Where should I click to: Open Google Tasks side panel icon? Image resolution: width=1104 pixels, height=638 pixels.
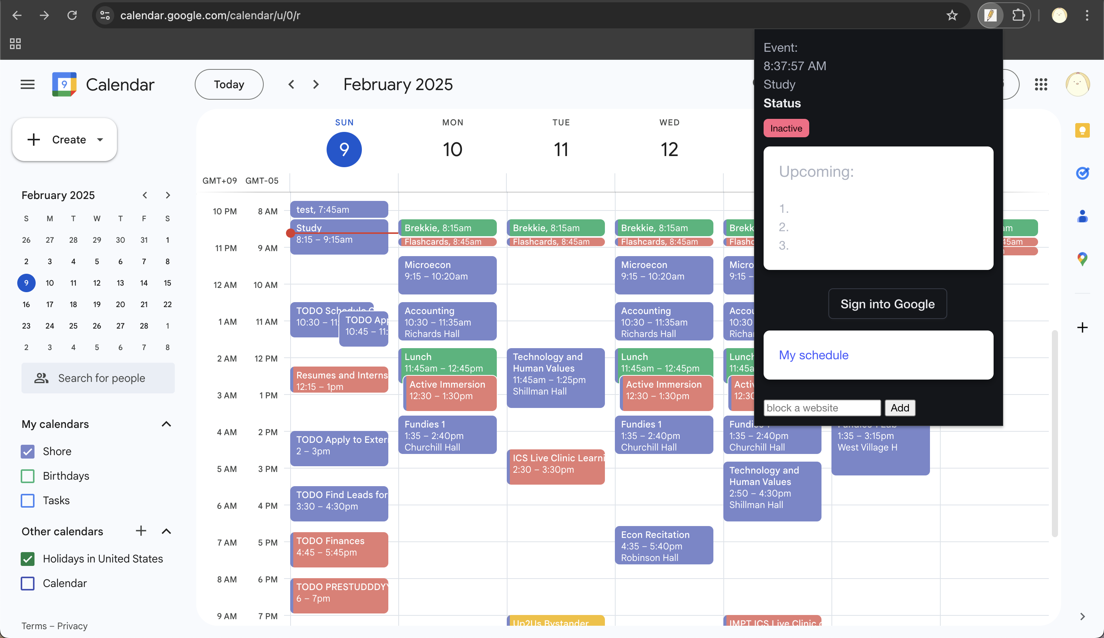1082,174
